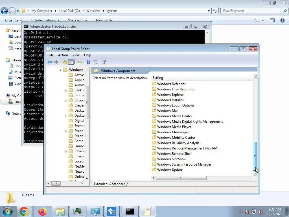This screenshot has width=289, height=217.
Task: Click the command prompt taskbar icon
Action: (x=130, y=211)
